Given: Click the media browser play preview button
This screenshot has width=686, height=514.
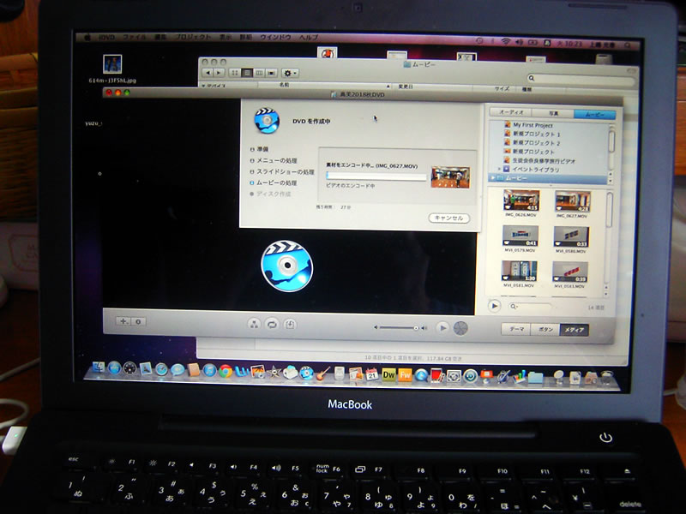Looking at the screenshot, I should click(x=495, y=306).
